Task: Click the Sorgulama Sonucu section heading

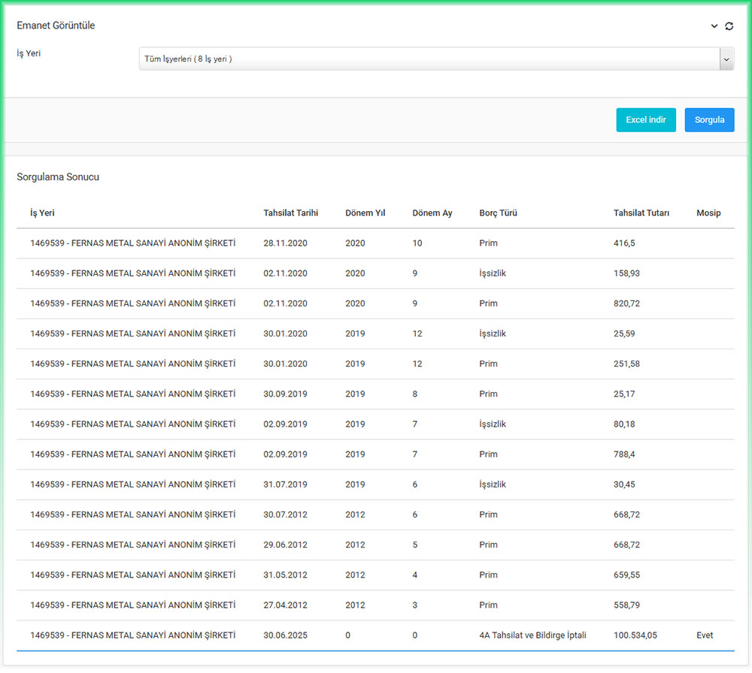Action: [x=58, y=177]
